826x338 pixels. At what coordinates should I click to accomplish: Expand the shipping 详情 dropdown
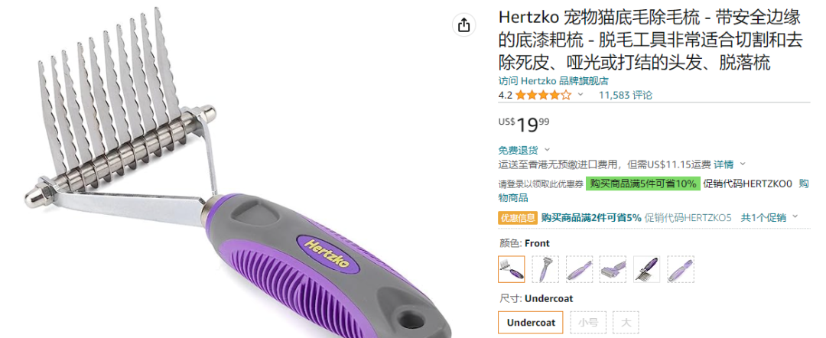point(729,164)
